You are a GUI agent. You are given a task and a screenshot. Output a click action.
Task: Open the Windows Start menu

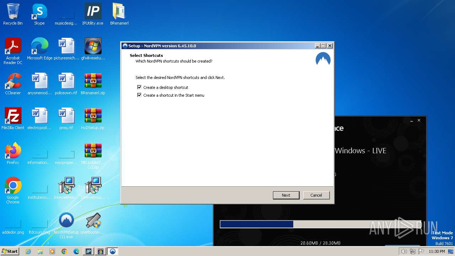[10, 251]
